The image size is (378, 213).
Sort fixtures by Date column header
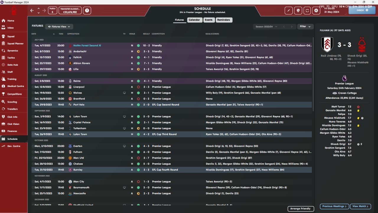point(34,34)
